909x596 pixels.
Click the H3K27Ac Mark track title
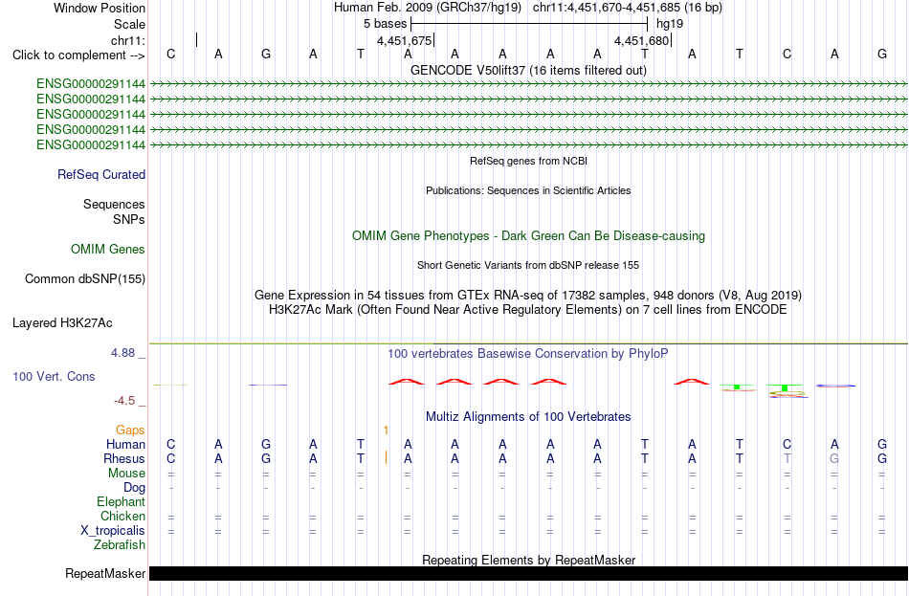tap(528, 310)
